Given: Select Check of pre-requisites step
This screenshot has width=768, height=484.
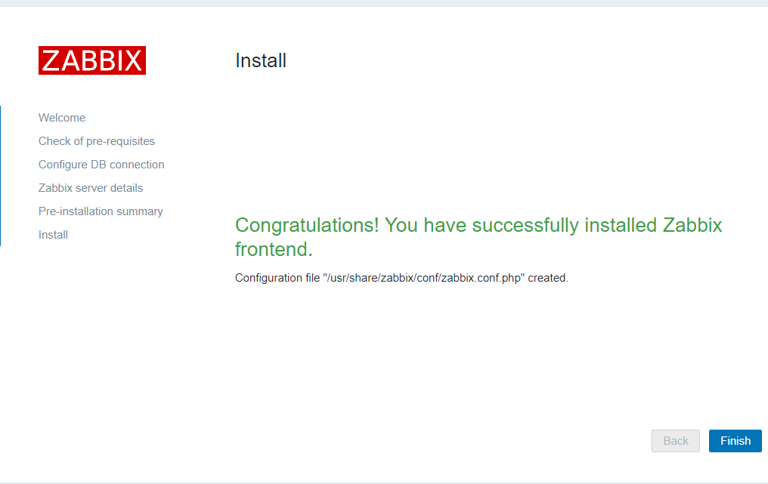Looking at the screenshot, I should (x=97, y=141).
